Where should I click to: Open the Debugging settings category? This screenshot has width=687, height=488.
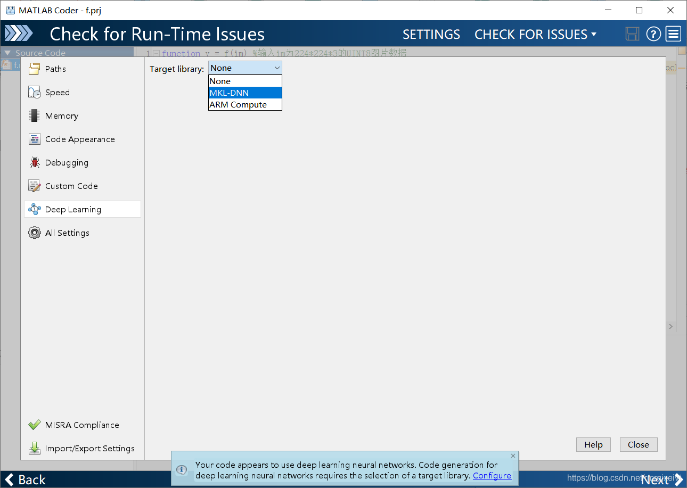pos(83,162)
